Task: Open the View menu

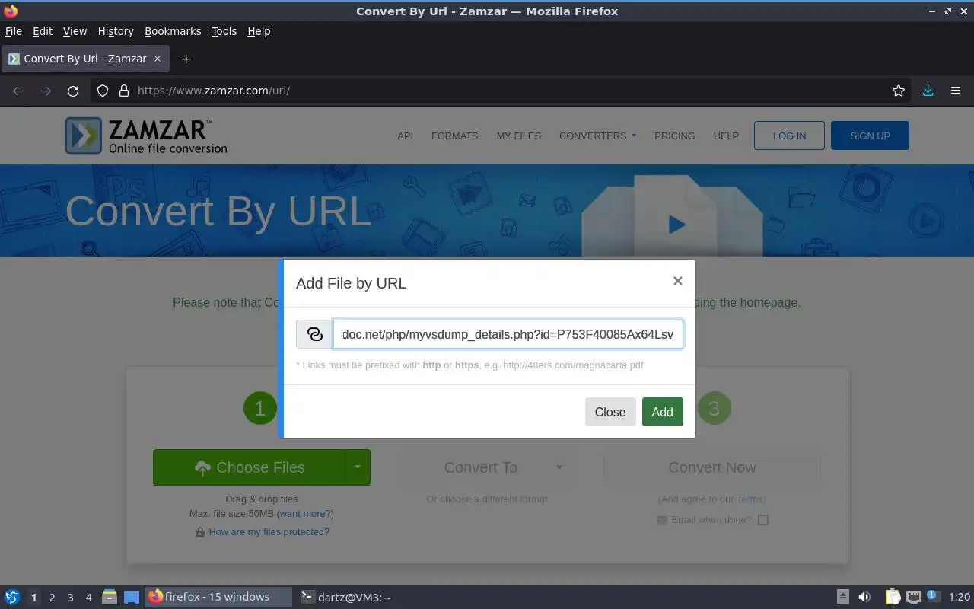Action: pyautogui.click(x=75, y=31)
